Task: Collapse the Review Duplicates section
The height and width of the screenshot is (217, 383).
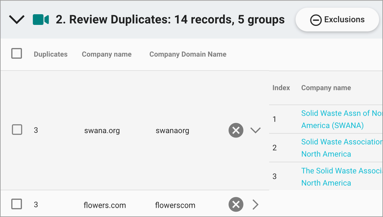Action: (x=17, y=19)
